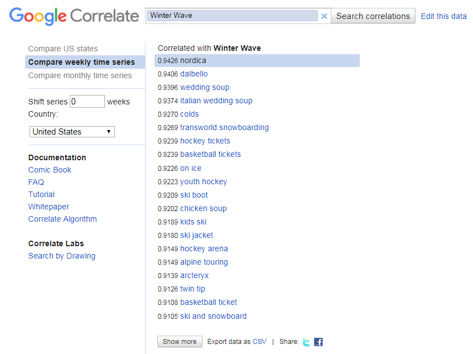Open the twin tip correlation

[x=192, y=289]
